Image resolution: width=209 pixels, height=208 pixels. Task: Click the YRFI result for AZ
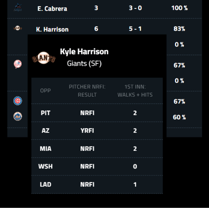pos(87,131)
